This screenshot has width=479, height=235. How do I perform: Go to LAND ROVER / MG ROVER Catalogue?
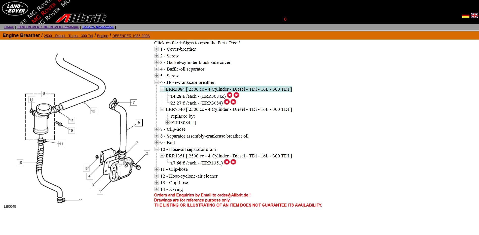(48, 27)
